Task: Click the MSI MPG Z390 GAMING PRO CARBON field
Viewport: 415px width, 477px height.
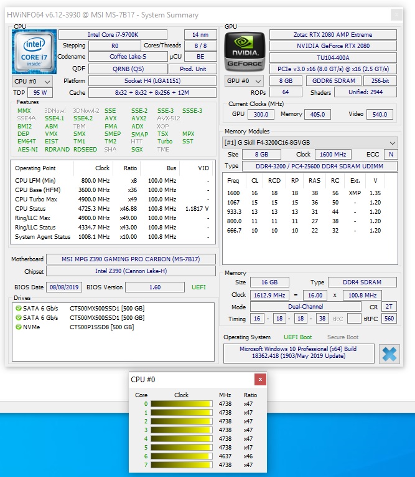Action: click(131, 259)
